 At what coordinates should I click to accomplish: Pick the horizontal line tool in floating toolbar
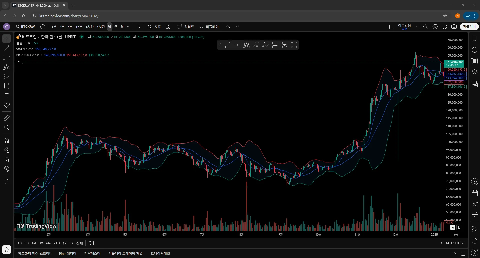click(237, 45)
